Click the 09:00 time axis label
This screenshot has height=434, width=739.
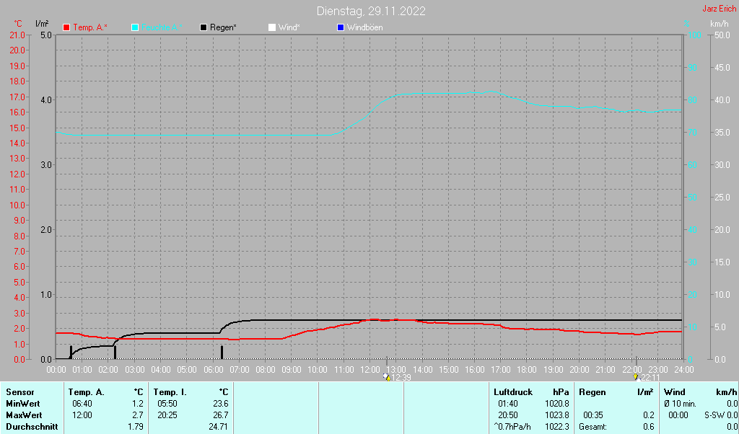(x=292, y=370)
